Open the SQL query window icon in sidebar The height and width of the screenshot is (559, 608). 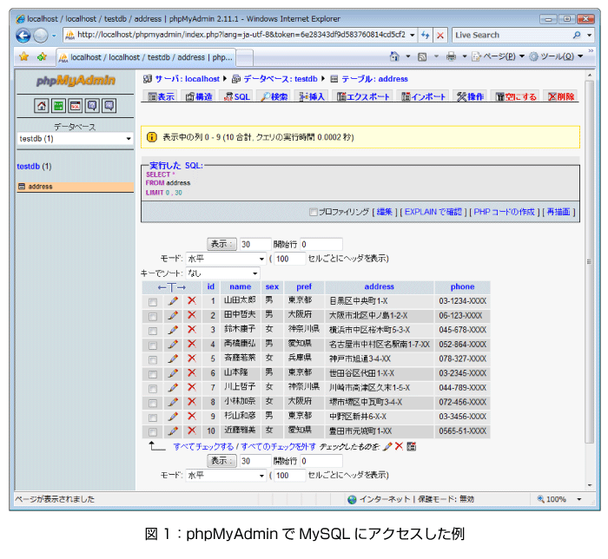coord(76,105)
